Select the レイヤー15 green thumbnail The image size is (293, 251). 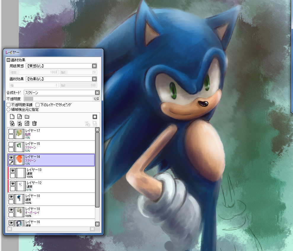(19, 147)
